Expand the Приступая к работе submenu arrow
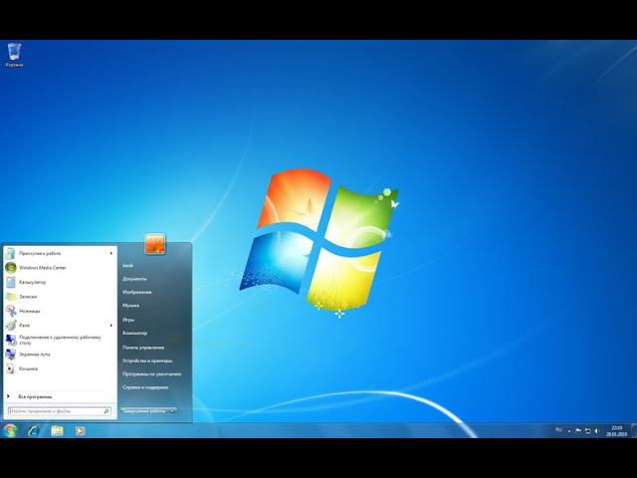The image size is (637, 478). tap(110, 253)
